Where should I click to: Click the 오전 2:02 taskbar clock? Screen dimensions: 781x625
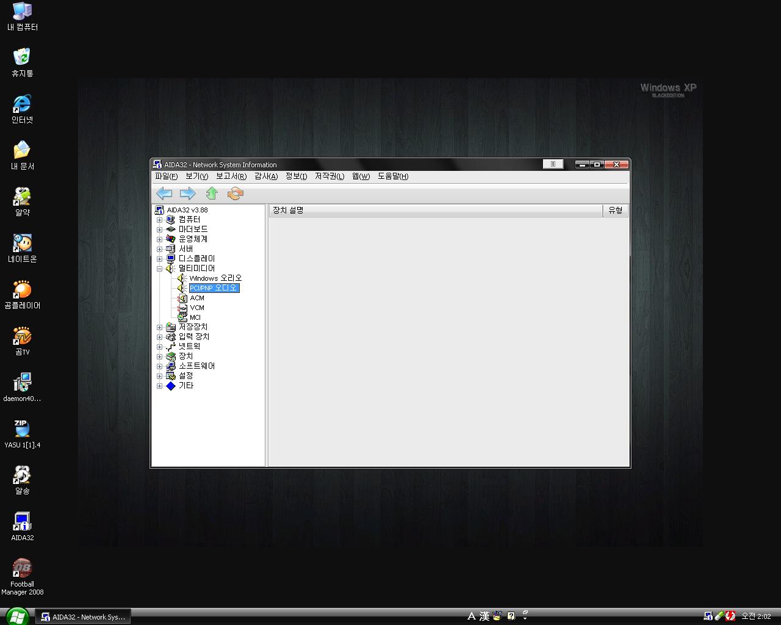pyautogui.click(x=756, y=617)
